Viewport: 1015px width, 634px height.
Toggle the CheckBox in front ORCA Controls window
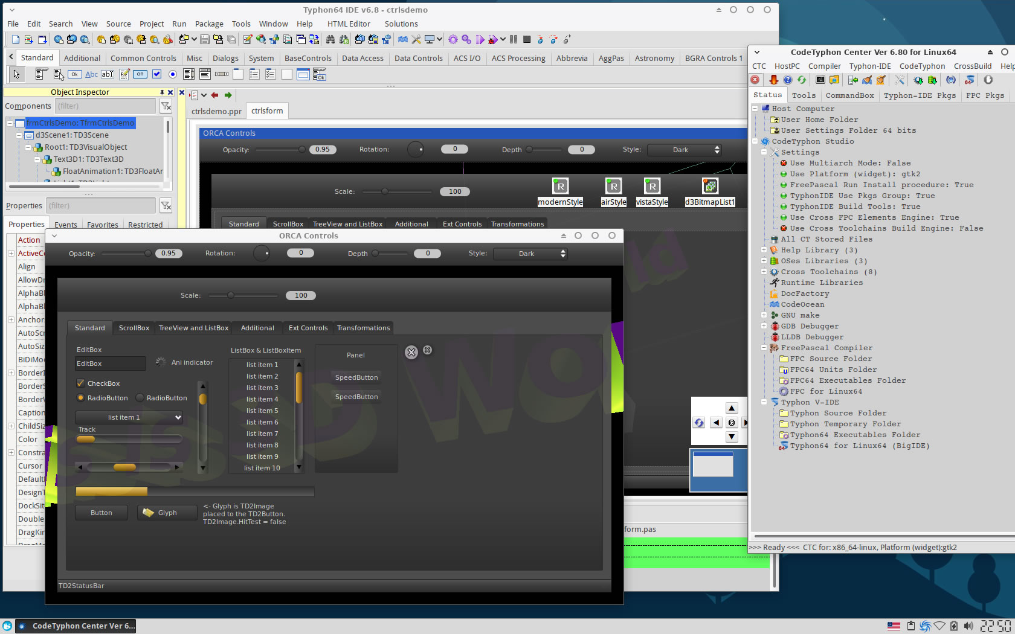click(x=80, y=383)
